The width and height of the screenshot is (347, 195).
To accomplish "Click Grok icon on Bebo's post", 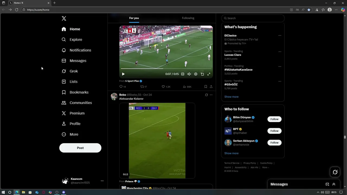I will click(x=206, y=95).
